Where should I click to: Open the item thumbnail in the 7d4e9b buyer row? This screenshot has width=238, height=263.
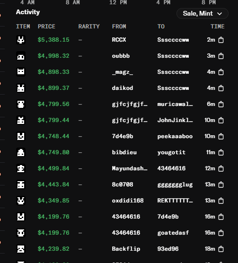click(21, 217)
